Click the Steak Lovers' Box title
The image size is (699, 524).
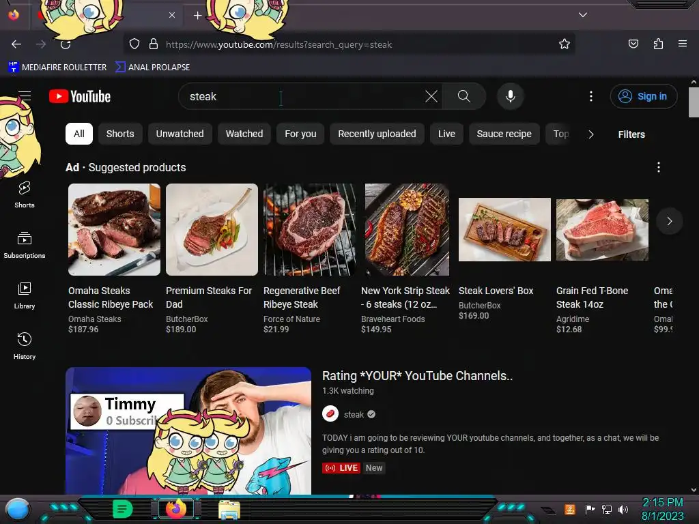(x=496, y=291)
